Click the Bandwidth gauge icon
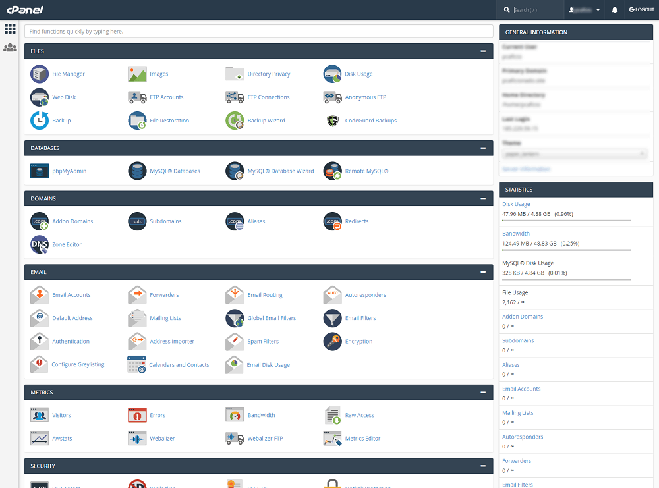This screenshot has width=659, height=488. (x=235, y=415)
